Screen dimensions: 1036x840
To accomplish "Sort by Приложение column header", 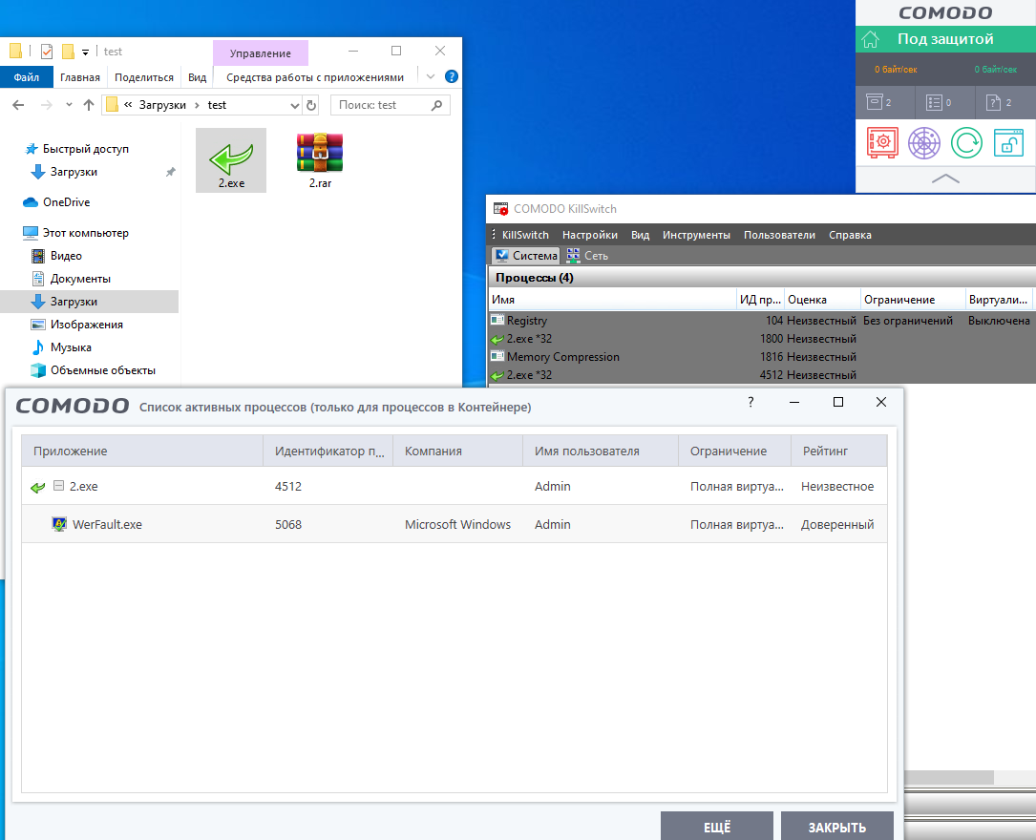I will point(142,451).
